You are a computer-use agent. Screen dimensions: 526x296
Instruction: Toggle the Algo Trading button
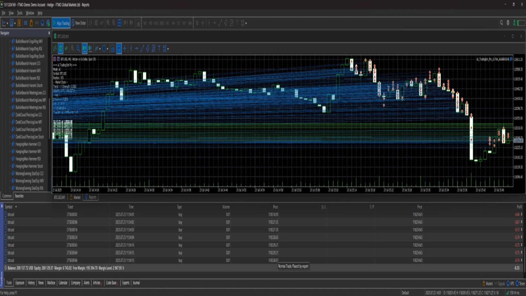[61, 23]
